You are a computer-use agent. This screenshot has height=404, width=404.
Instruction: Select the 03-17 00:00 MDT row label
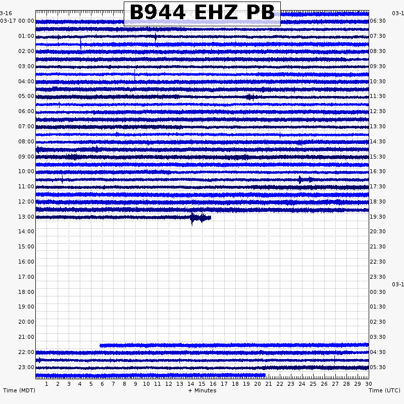tap(17, 21)
